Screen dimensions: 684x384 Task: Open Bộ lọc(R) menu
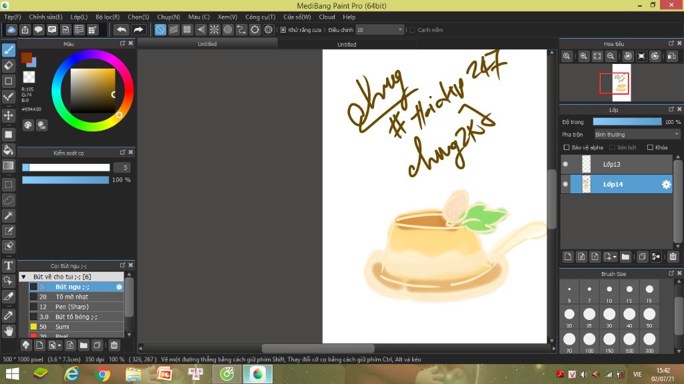tap(108, 17)
